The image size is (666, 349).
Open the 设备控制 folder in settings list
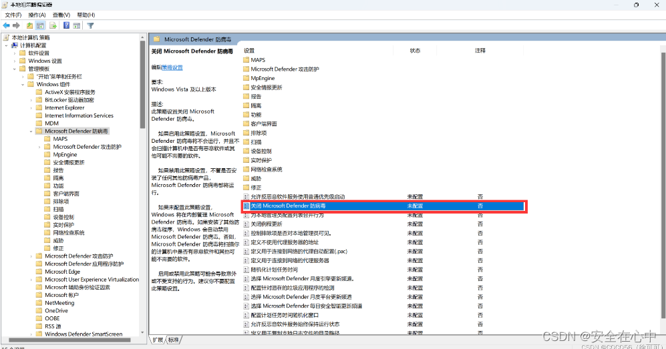[261, 151]
